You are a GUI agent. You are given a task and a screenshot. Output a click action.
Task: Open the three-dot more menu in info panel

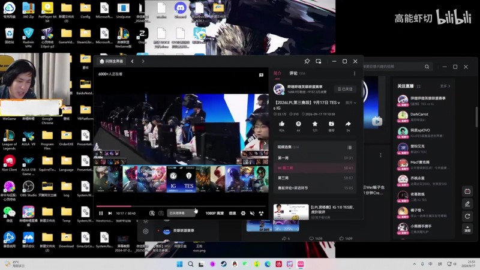coord(355,73)
